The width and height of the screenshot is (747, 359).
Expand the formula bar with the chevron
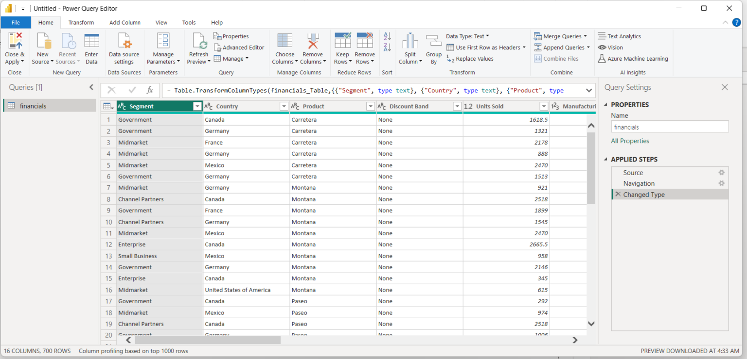click(589, 90)
